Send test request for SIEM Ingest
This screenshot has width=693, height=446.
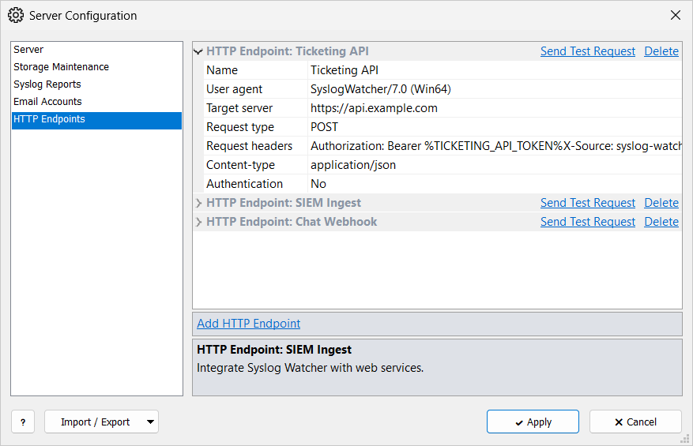pyautogui.click(x=588, y=203)
